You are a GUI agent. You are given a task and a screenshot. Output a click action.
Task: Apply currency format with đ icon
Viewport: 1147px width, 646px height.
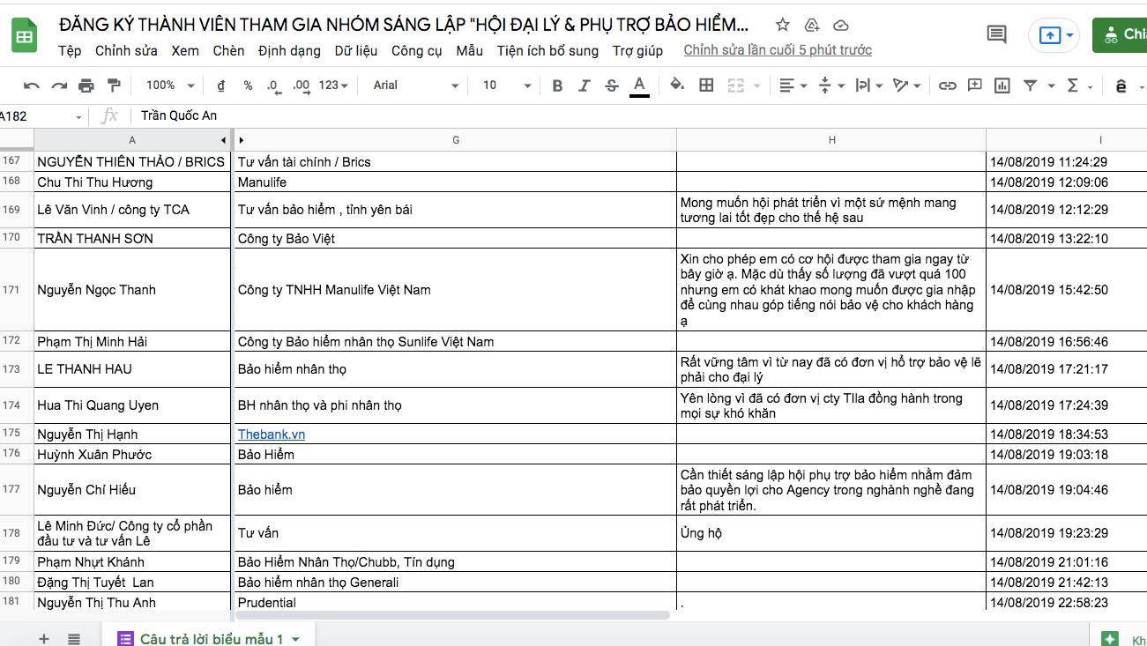220,85
